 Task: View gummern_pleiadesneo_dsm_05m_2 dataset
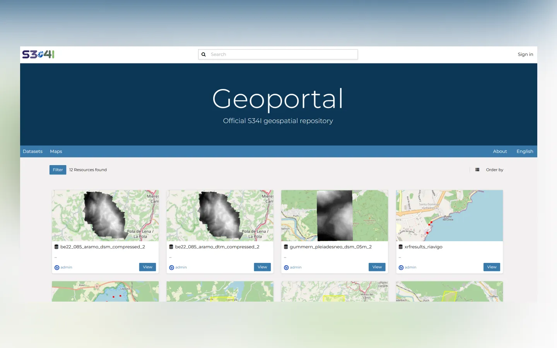[x=377, y=267]
